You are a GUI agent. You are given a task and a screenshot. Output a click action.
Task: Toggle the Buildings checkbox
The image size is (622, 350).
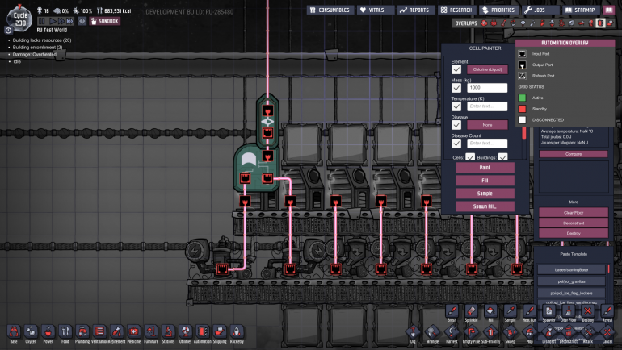[503, 157]
